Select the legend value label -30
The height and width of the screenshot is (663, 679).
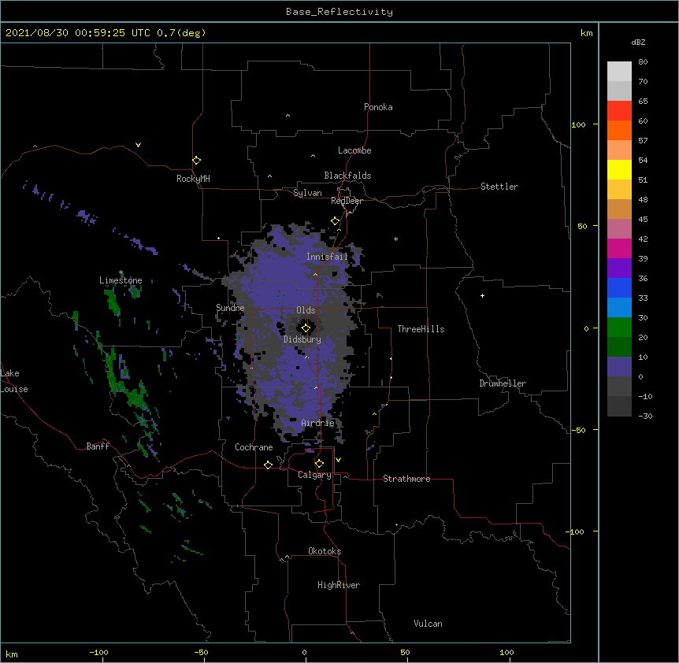pyautogui.click(x=645, y=416)
